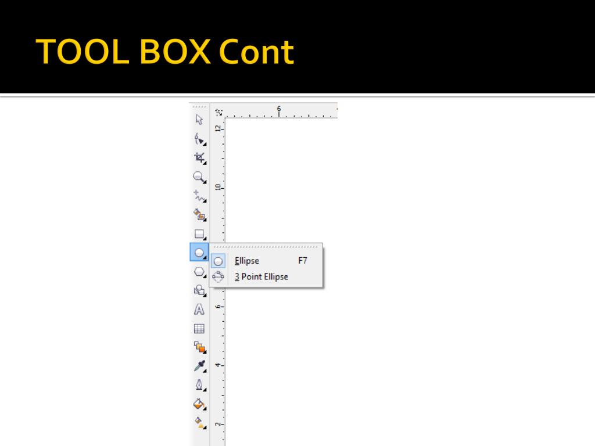Choose the Crop tool
Image resolution: width=595 pixels, height=446 pixels.
[200, 158]
